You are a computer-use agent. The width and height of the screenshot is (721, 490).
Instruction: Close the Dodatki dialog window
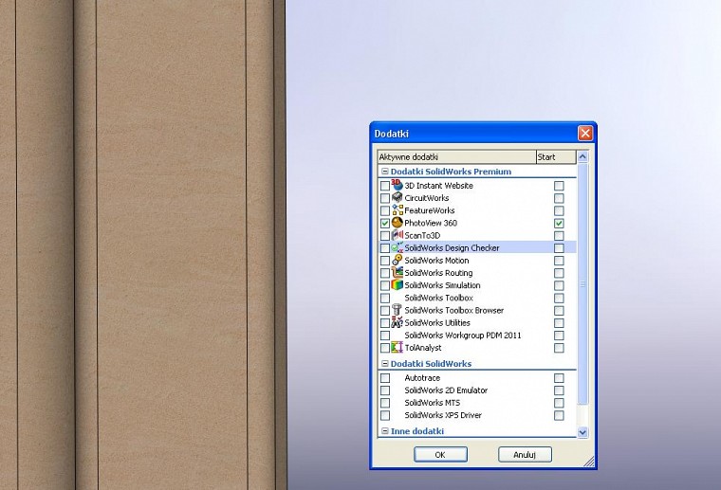pyautogui.click(x=585, y=134)
